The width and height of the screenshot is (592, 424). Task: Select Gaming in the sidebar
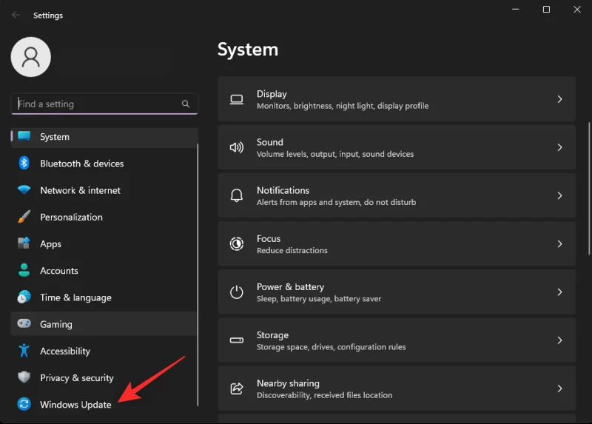tap(104, 324)
